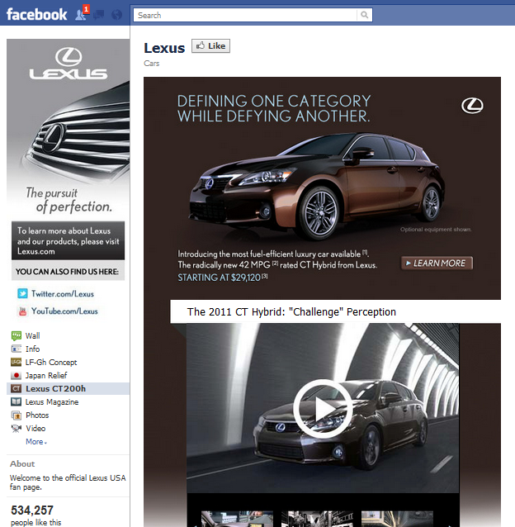Screen dimensions: 515x527
Task: Click the 'About' heading
Action: tap(22, 464)
